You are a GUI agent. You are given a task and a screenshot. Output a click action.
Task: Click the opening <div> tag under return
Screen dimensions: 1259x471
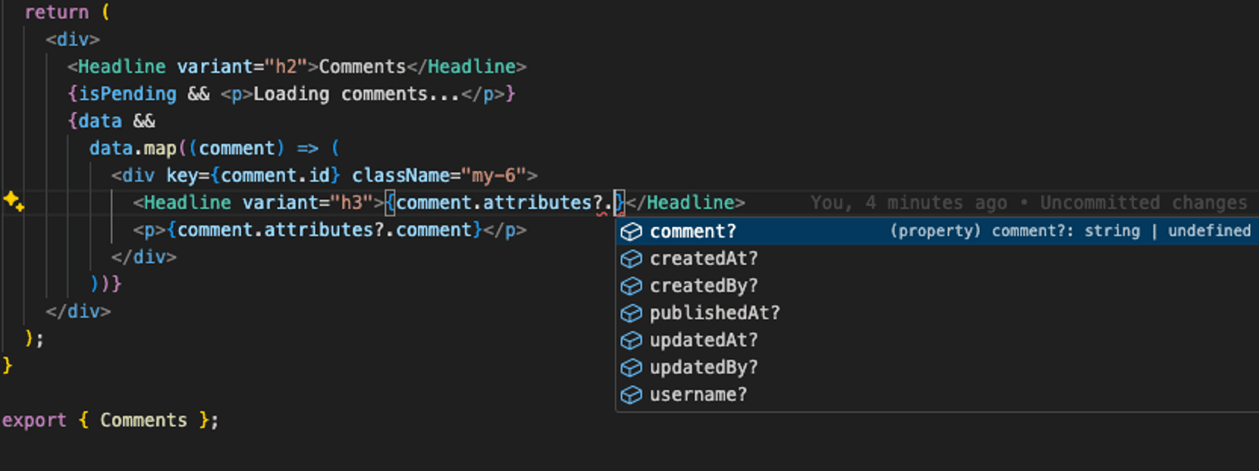pyautogui.click(x=72, y=39)
